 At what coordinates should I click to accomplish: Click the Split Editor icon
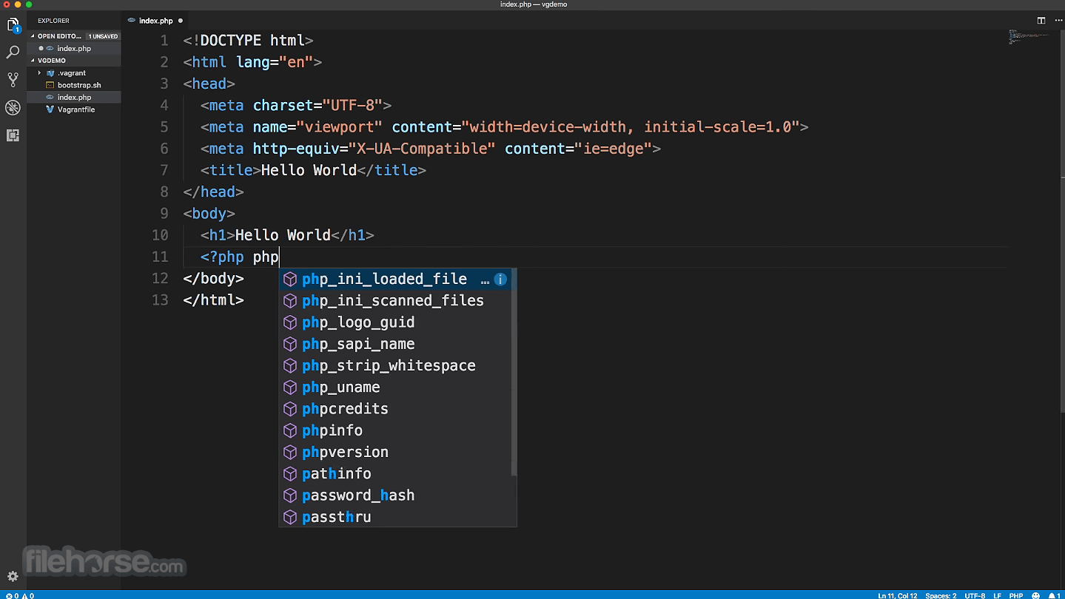[x=1041, y=21]
